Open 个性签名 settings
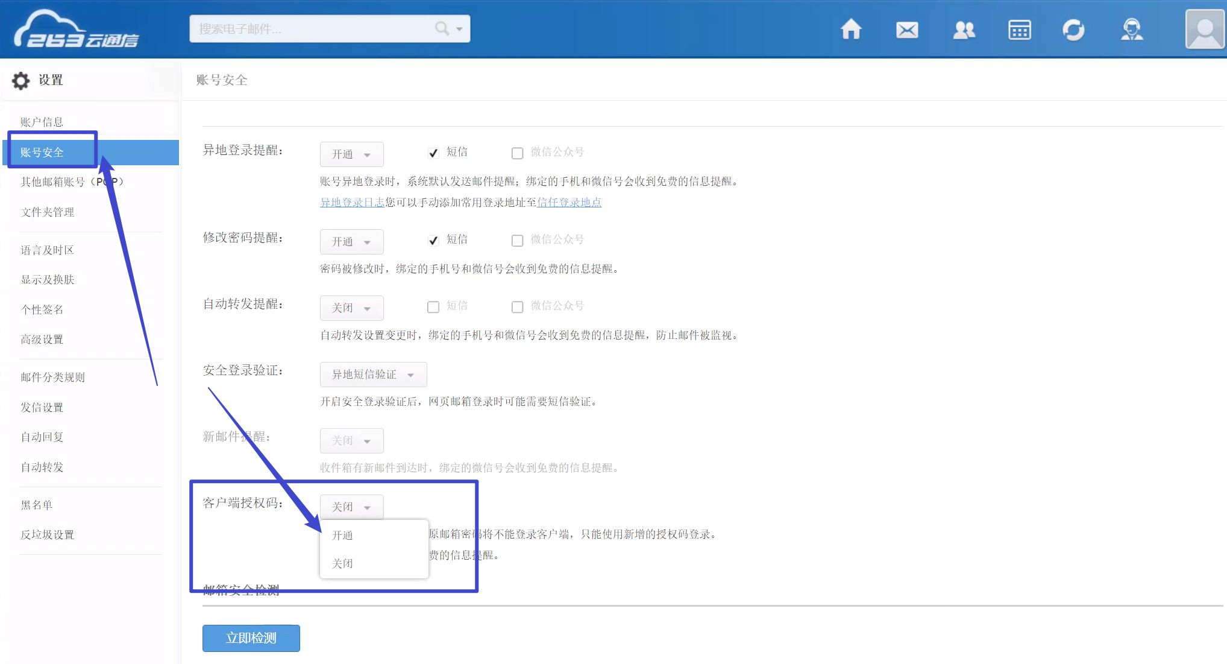Screen dimensions: 1227x664 (42, 310)
